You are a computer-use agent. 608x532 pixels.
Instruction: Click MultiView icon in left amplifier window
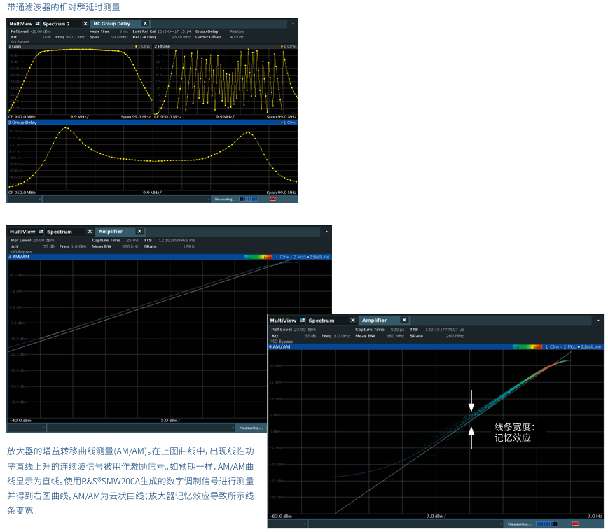point(41,231)
